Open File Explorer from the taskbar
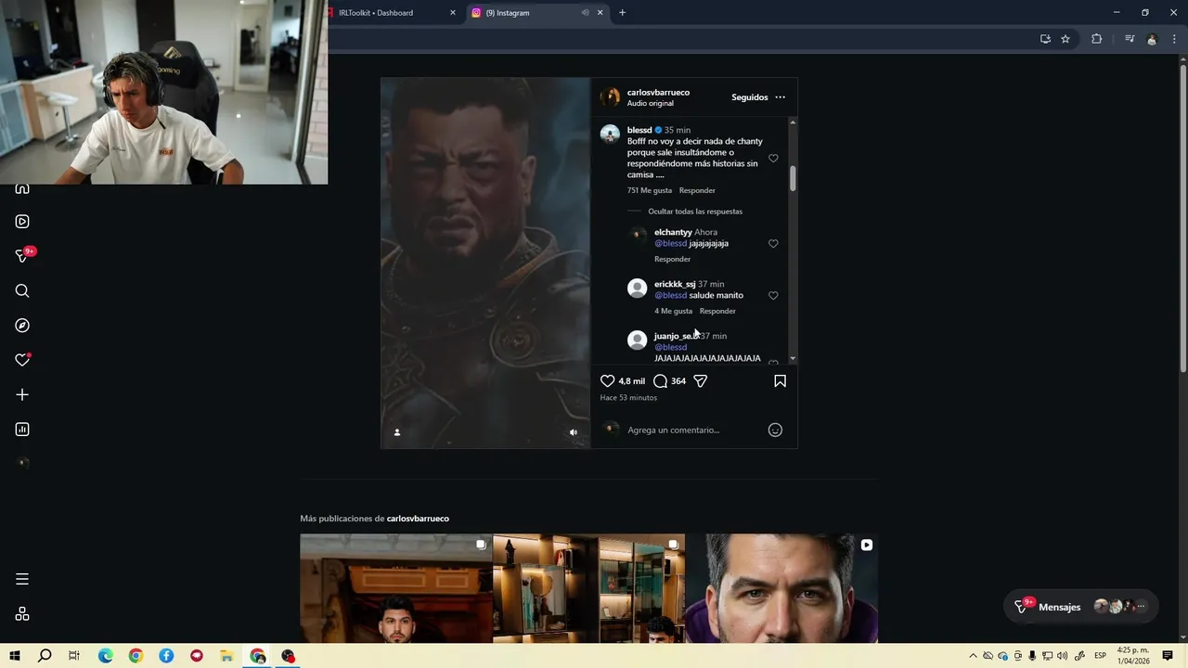The height and width of the screenshot is (668, 1188). pyautogui.click(x=226, y=656)
